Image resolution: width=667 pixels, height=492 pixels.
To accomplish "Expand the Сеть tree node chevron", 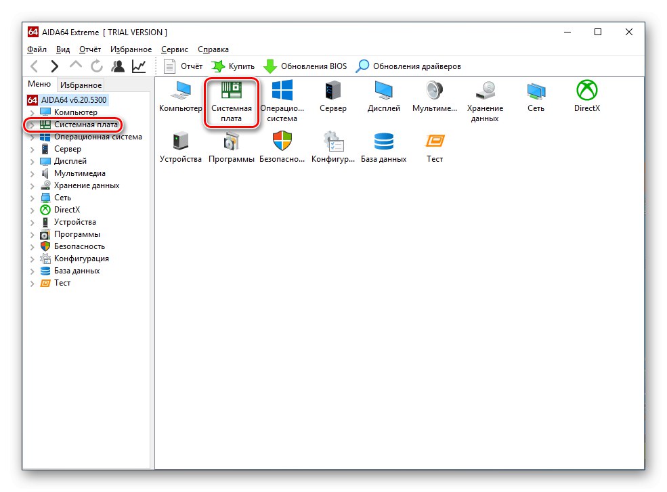I will tap(33, 198).
